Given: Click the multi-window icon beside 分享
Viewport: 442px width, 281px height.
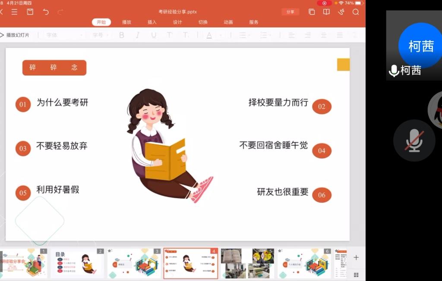Looking at the screenshot, I should point(312,12).
